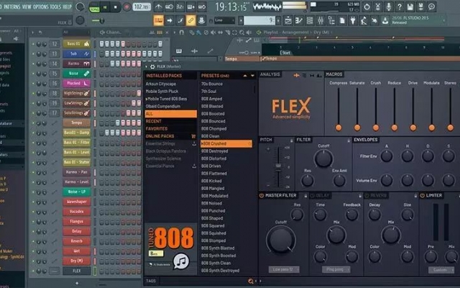Image resolution: width=460 pixels, height=288 pixels.
Task: Open the Line snap dropdown in the toolbar
Action: (x=225, y=20)
